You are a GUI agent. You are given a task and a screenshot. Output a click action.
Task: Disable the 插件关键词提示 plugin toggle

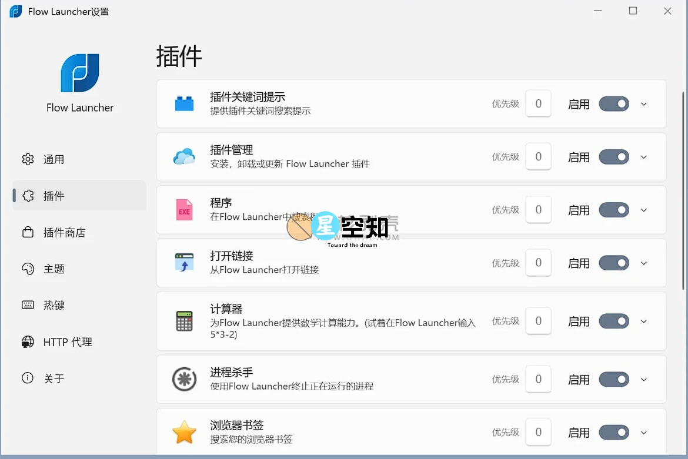(613, 103)
